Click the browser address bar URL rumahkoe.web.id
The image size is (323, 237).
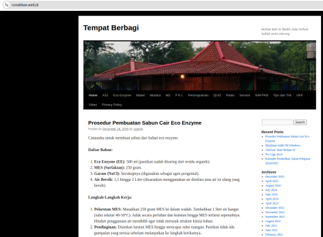[x=25, y=5]
